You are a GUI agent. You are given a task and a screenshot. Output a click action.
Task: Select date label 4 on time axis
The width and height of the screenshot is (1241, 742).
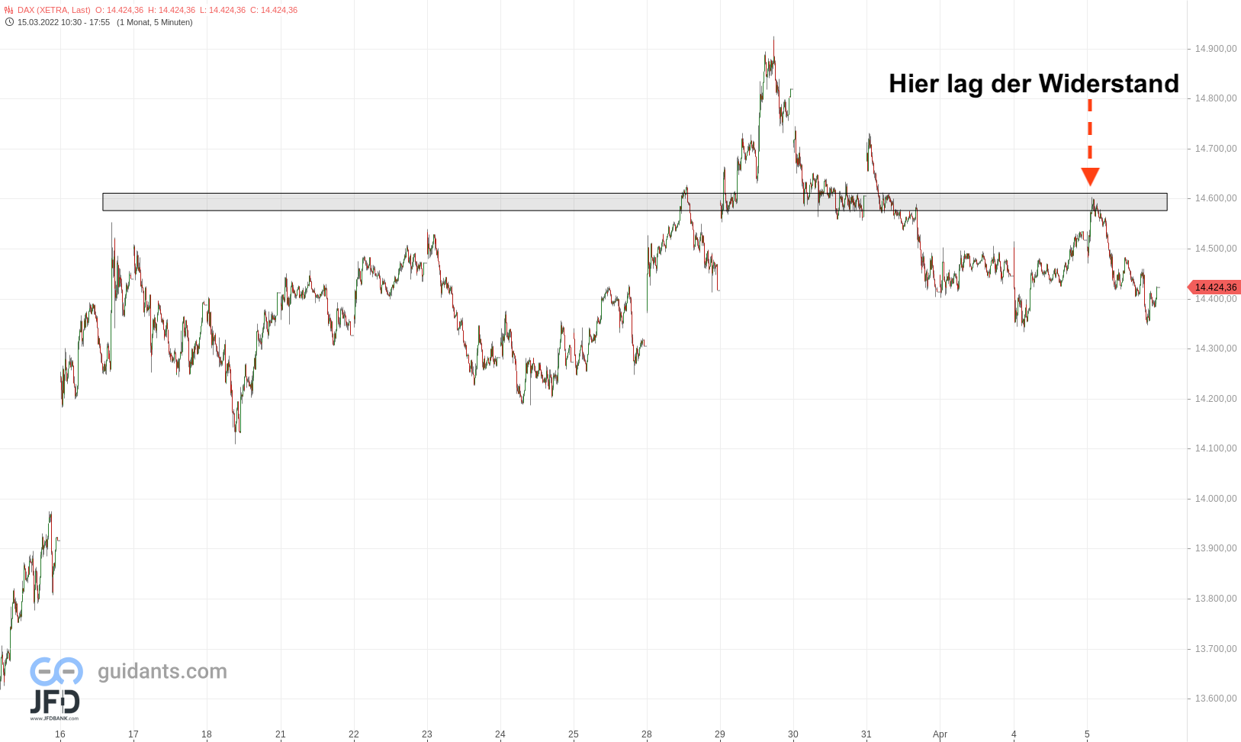click(x=1014, y=734)
